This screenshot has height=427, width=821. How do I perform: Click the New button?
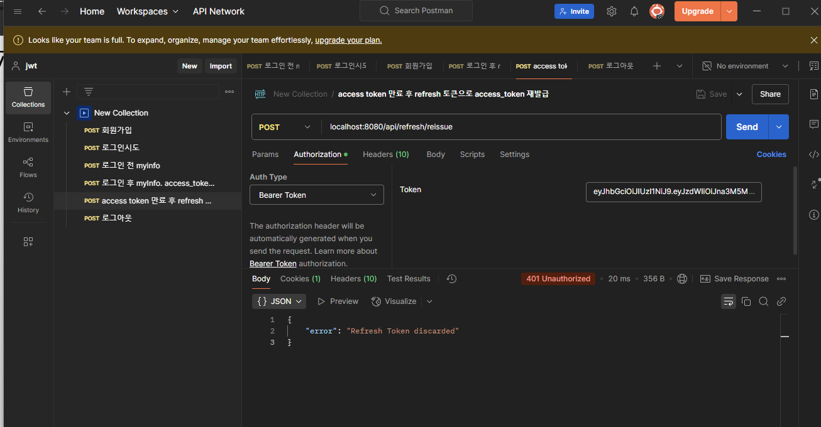pyautogui.click(x=190, y=66)
